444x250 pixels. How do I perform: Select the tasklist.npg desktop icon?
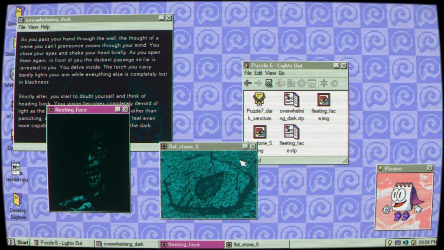pyautogui.click(x=16, y=169)
